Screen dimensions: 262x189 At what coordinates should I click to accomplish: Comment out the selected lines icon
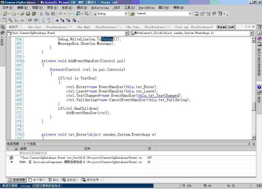[43, 20]
